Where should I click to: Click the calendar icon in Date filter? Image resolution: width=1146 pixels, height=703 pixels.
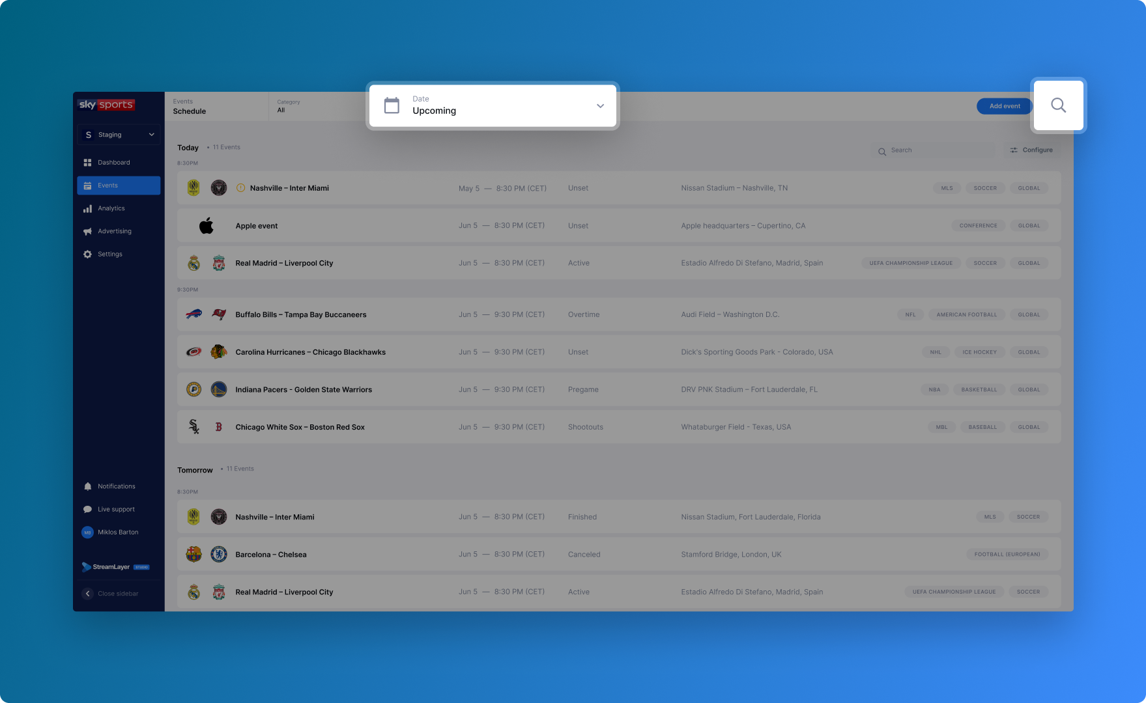392,105
